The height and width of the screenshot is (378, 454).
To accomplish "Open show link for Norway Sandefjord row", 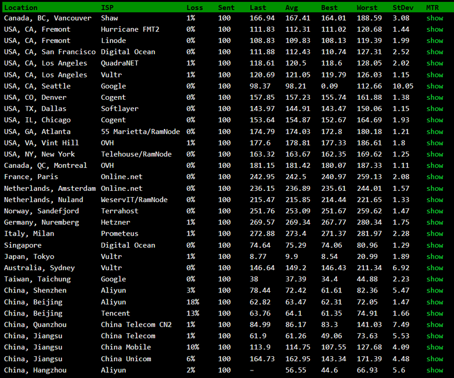I will pos(435,211).
